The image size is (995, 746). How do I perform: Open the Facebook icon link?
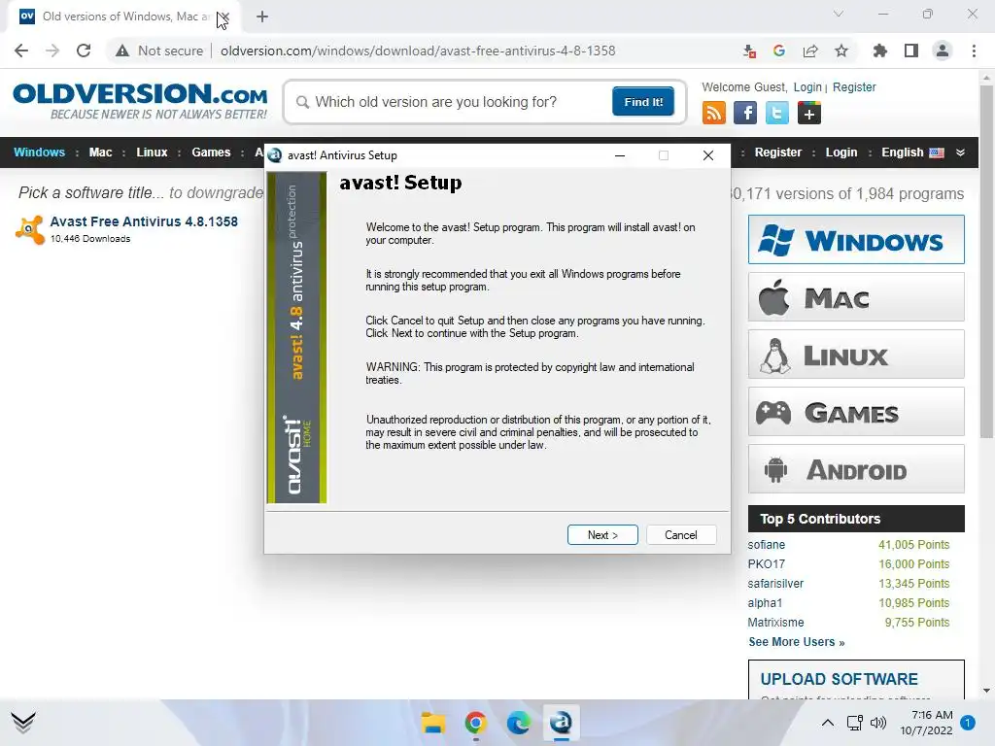click(x=745, y=113)
